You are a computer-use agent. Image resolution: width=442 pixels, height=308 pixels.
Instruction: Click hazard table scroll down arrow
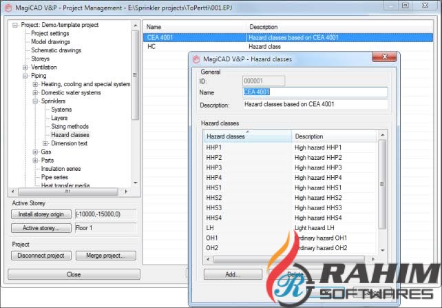[x=383, y=250]
